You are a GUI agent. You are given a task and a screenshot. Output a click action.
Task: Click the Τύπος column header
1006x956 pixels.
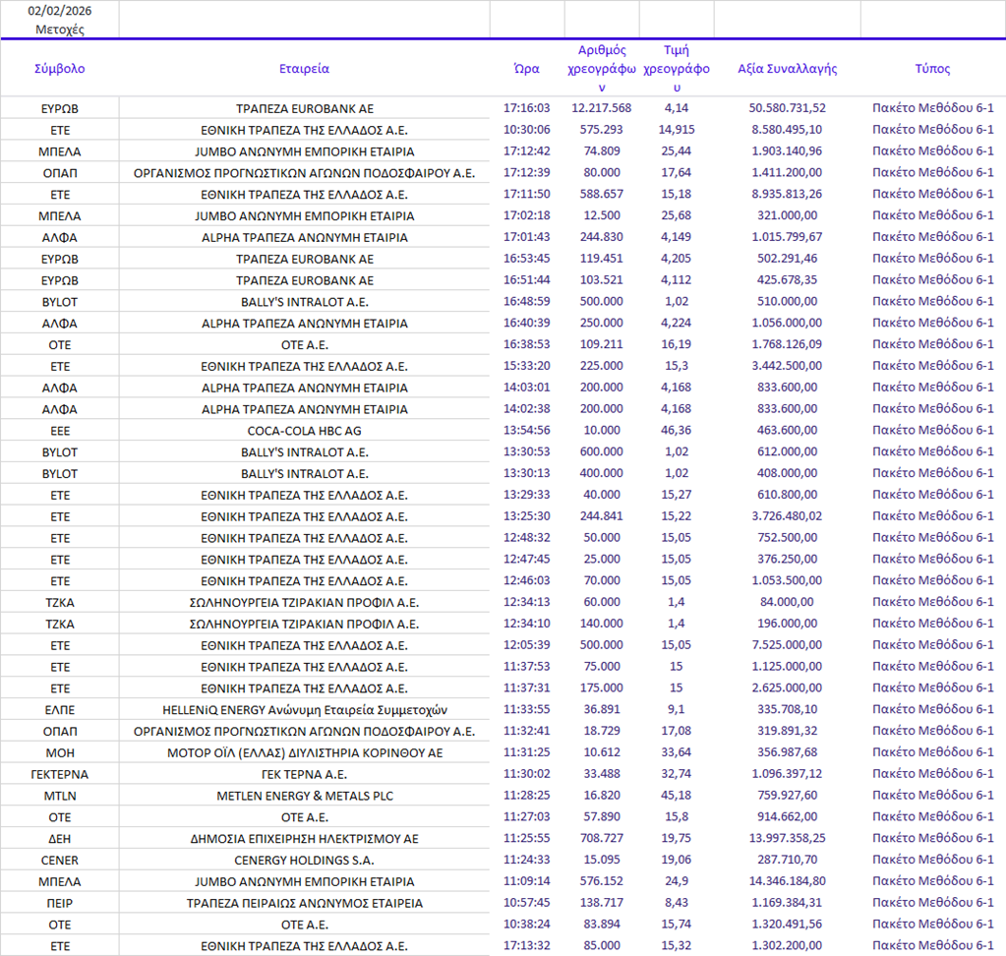pos(932,69)
